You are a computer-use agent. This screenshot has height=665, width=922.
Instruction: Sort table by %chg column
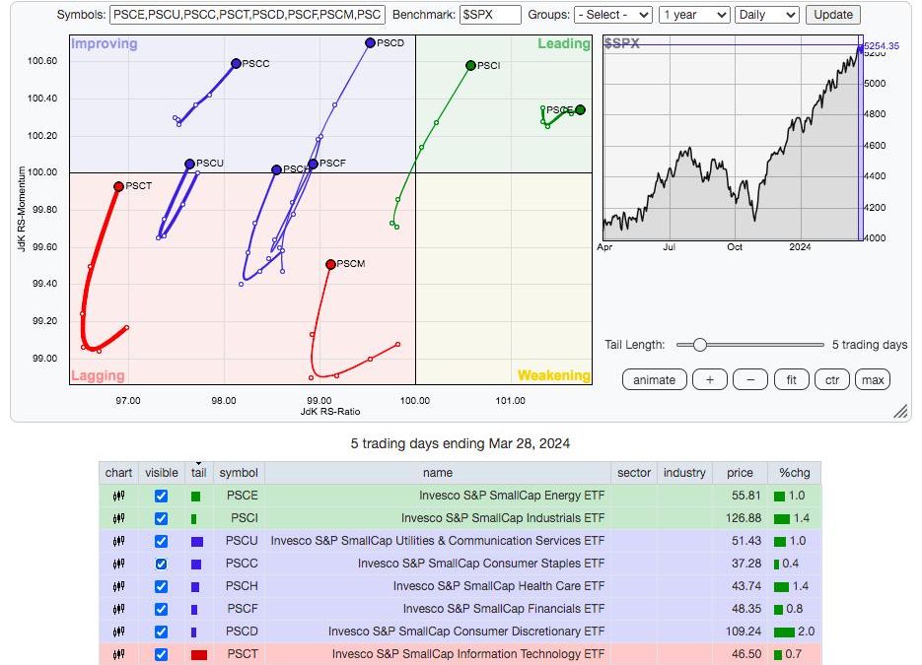coord(795,473)
